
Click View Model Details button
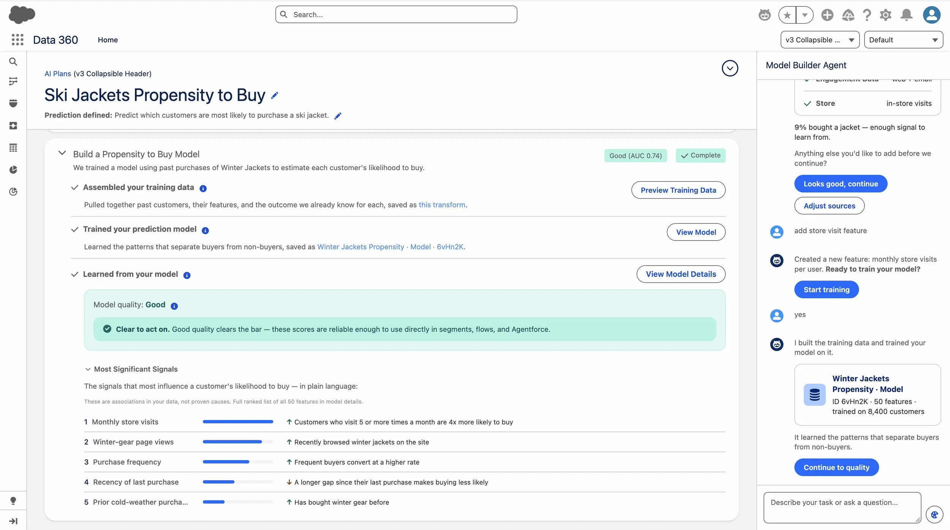click(x=681, y=274)
